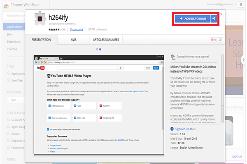Click the Chrome Web Store logo
247x164 pixels.
point(6,6)
